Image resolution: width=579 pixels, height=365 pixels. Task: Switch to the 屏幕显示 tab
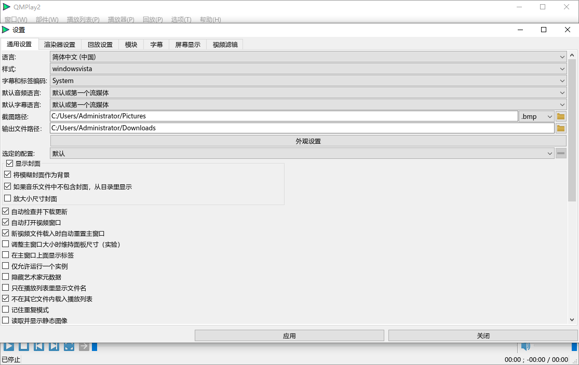click(x=187, y=45)
